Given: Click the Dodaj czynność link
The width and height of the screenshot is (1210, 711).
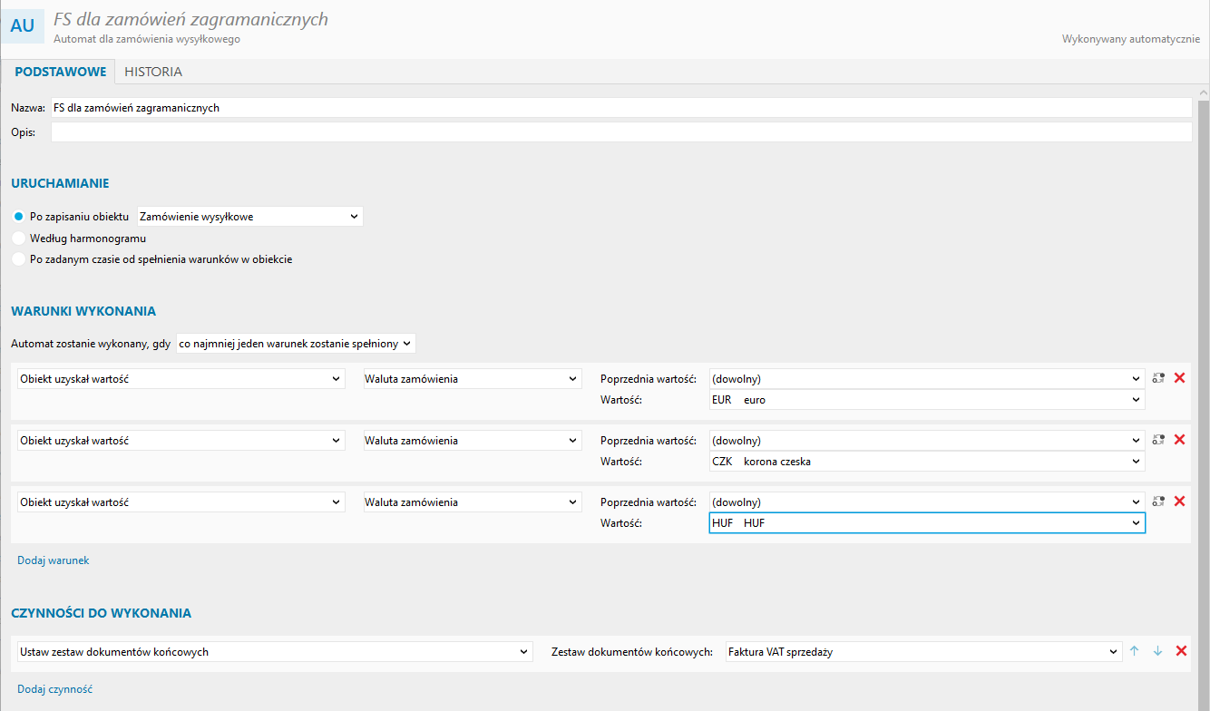Looking at the screenshot, I should click(54, 689).
